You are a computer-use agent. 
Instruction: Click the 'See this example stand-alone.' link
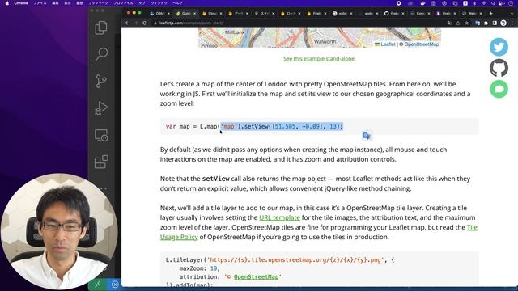[320, 59]
